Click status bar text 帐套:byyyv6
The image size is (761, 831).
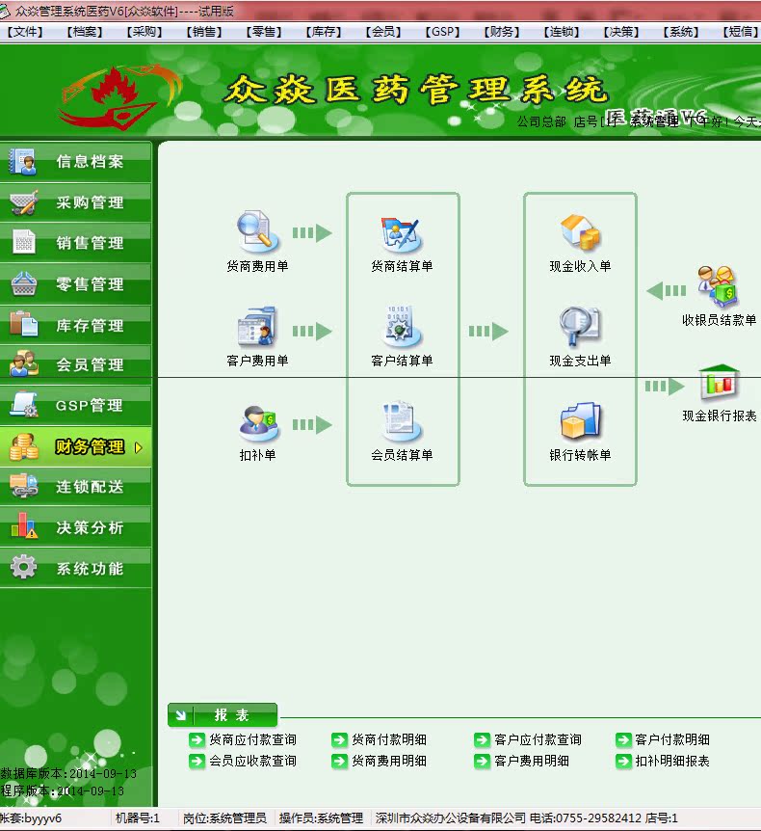click(x=31, y=818)
